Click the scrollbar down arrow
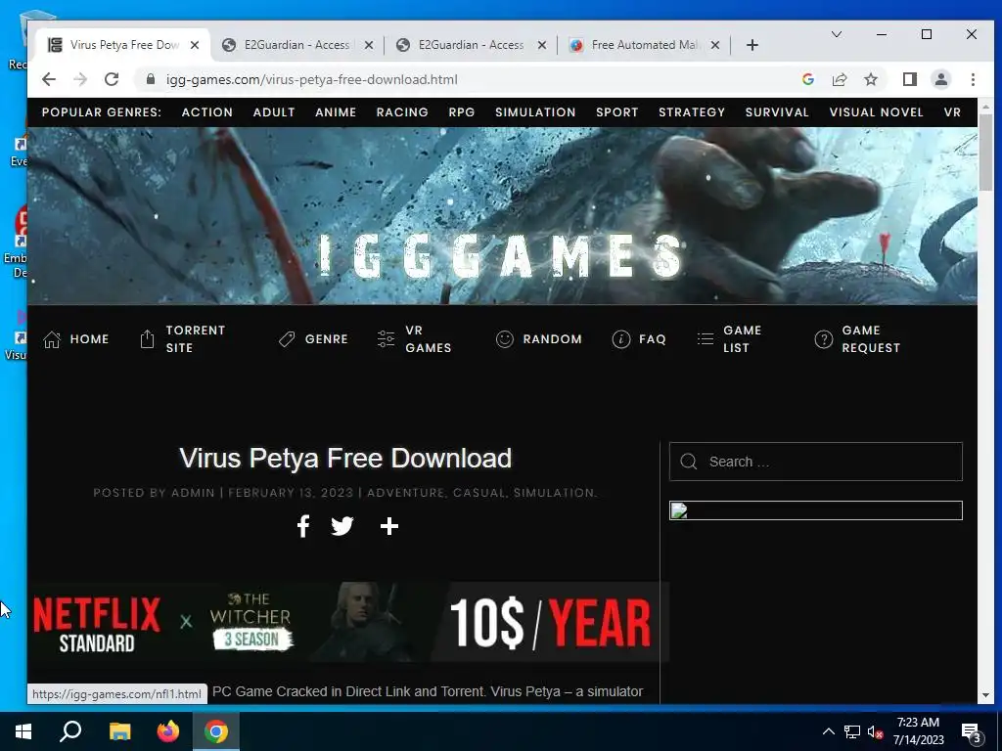The height and width of the screenshot is (751, 1002). pyautogui.click(x=984, y=695)
